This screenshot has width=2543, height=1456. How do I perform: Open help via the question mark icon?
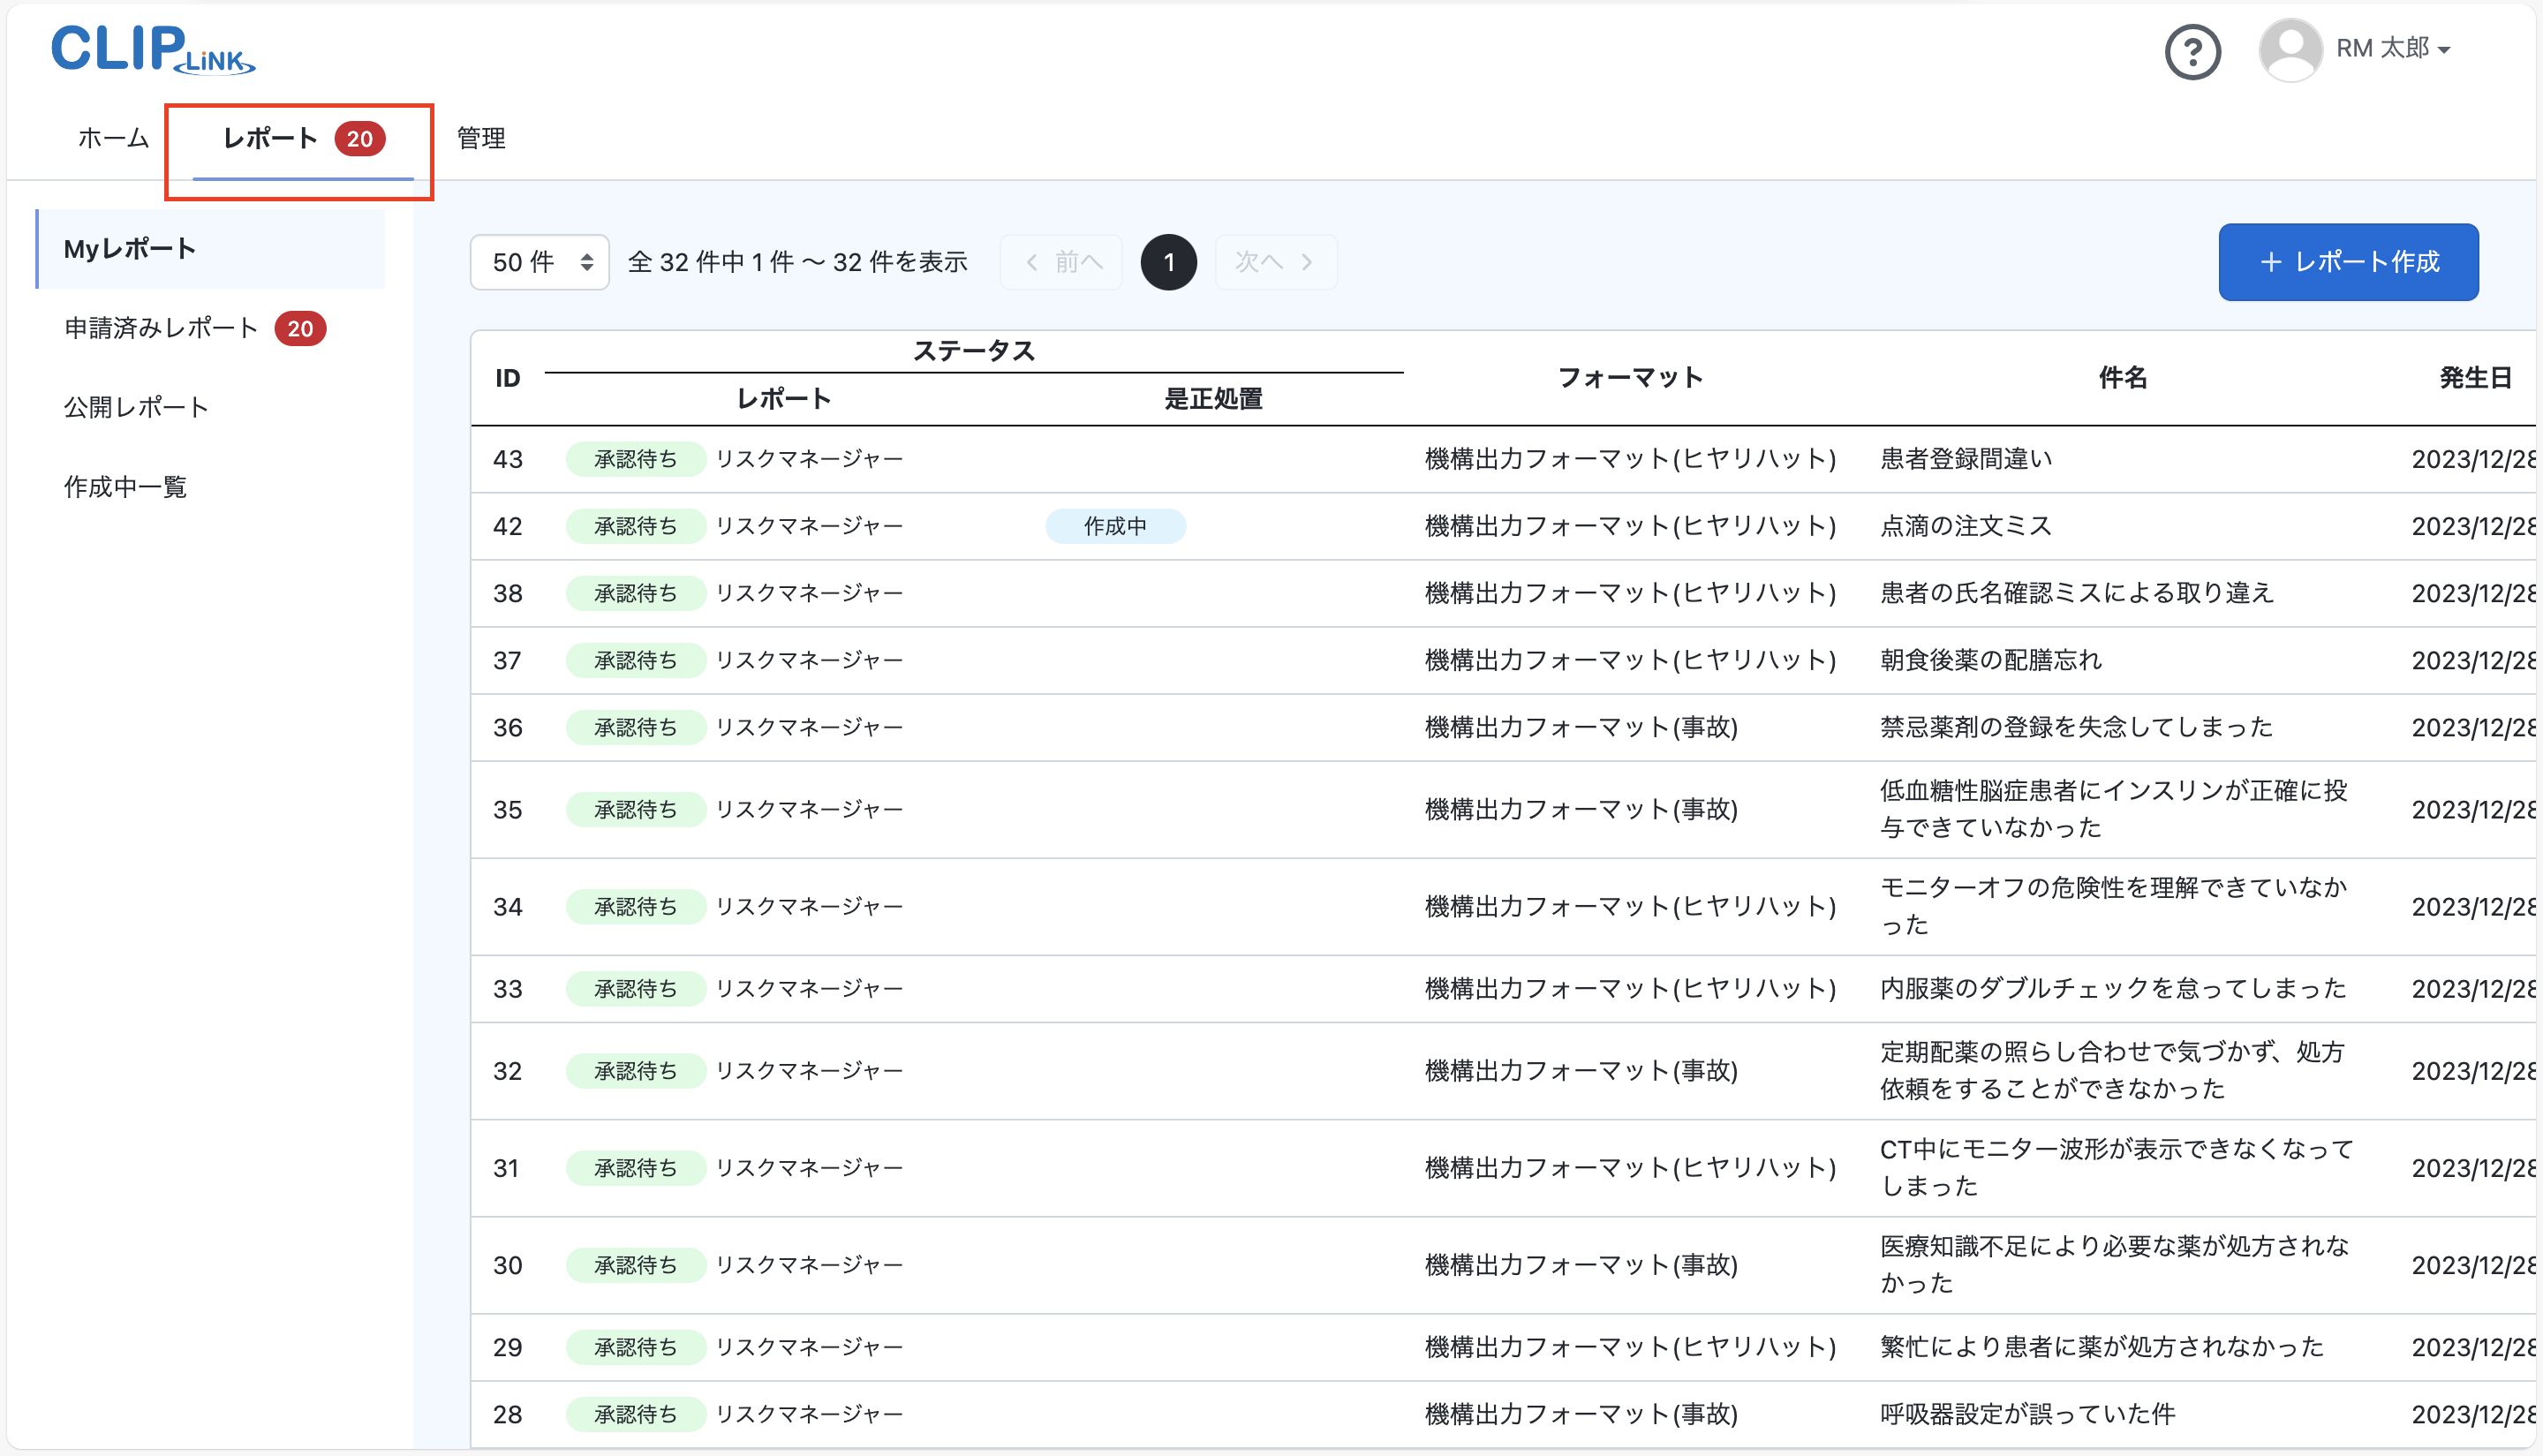coord(2193,51)
